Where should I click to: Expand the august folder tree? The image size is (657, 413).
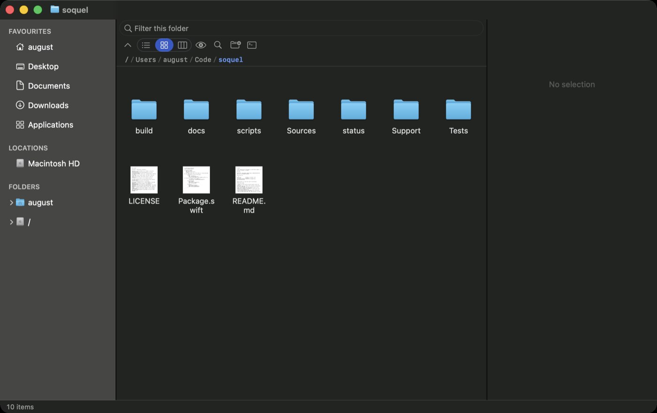[x=11, y=203]
